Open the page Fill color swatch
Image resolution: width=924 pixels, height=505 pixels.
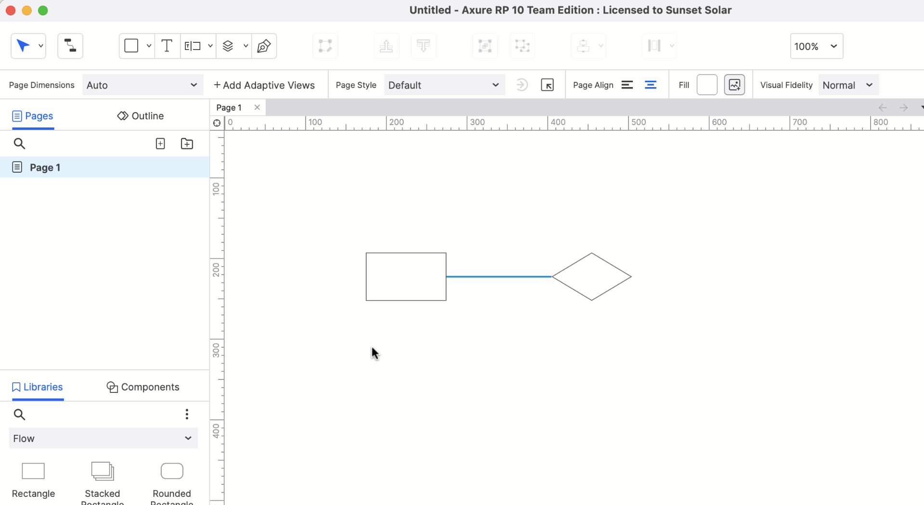coord(707,85)
